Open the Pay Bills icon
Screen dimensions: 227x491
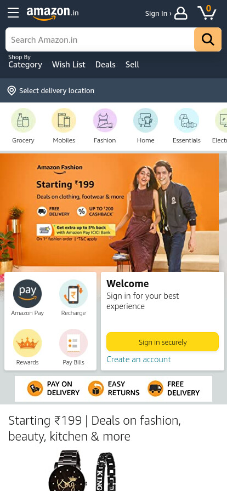73,343
